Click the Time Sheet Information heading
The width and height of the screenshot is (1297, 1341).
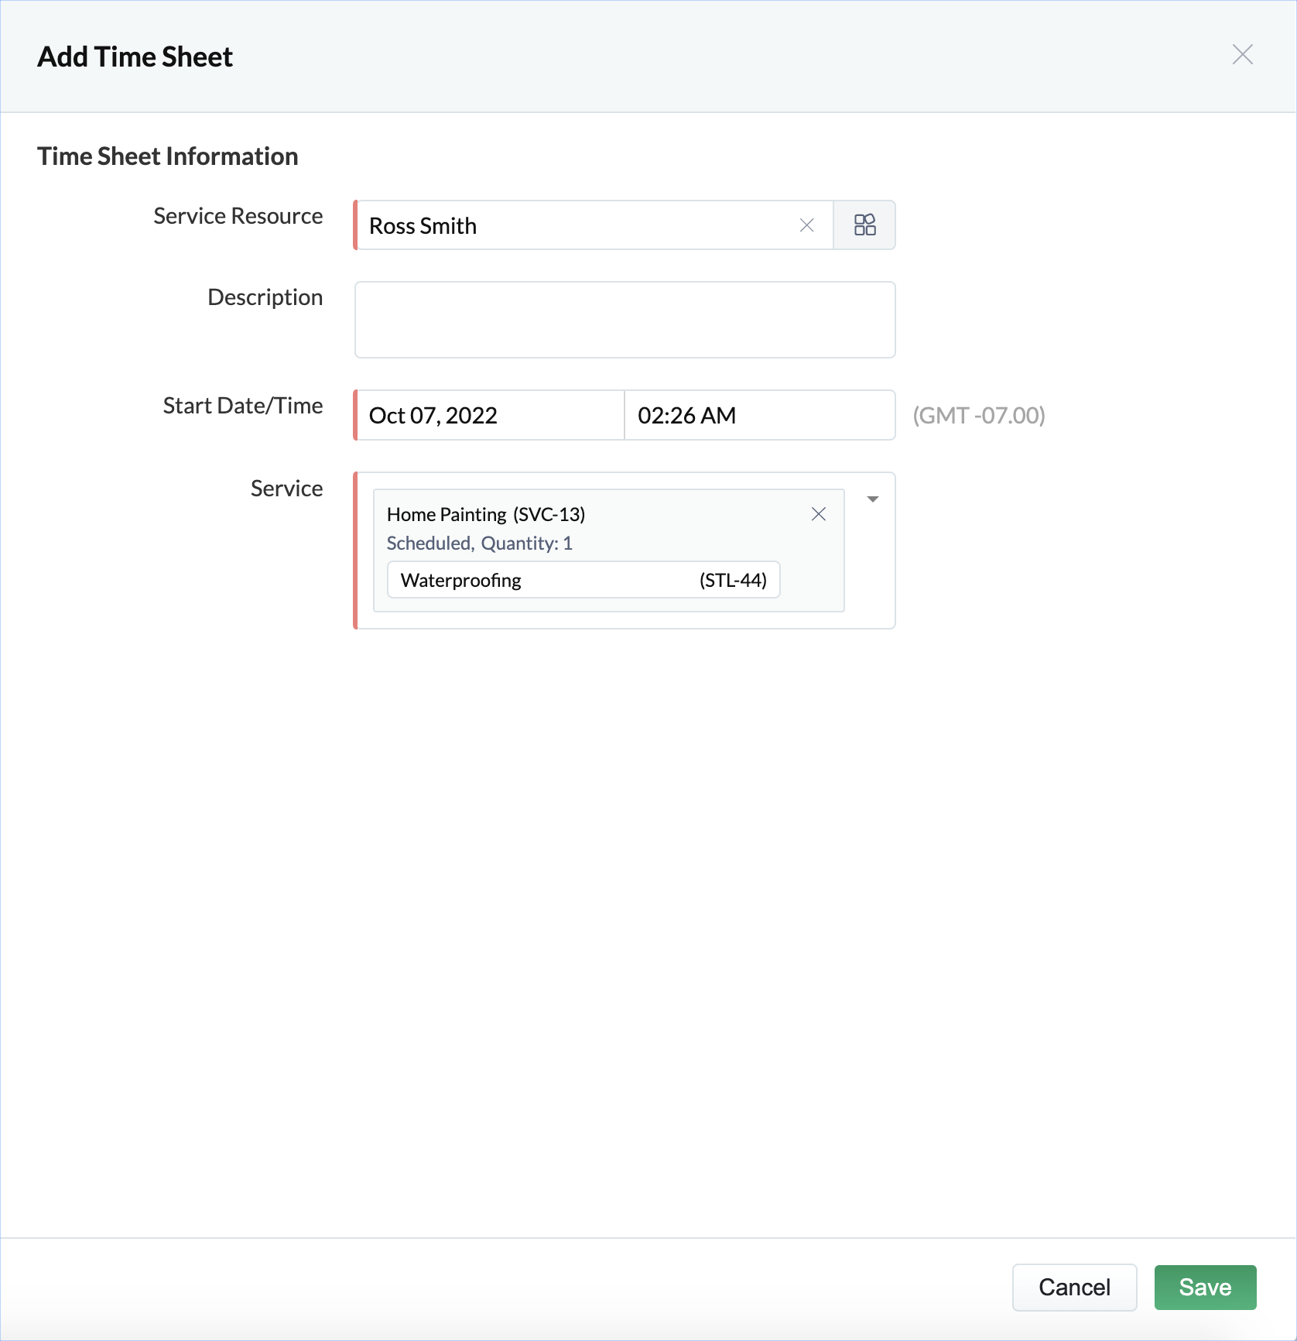168,156
